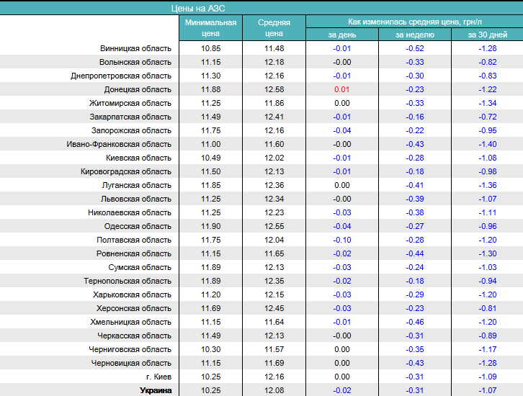
Task: Select Kyiv region minimum price 10.49
Action: [211, 158]
